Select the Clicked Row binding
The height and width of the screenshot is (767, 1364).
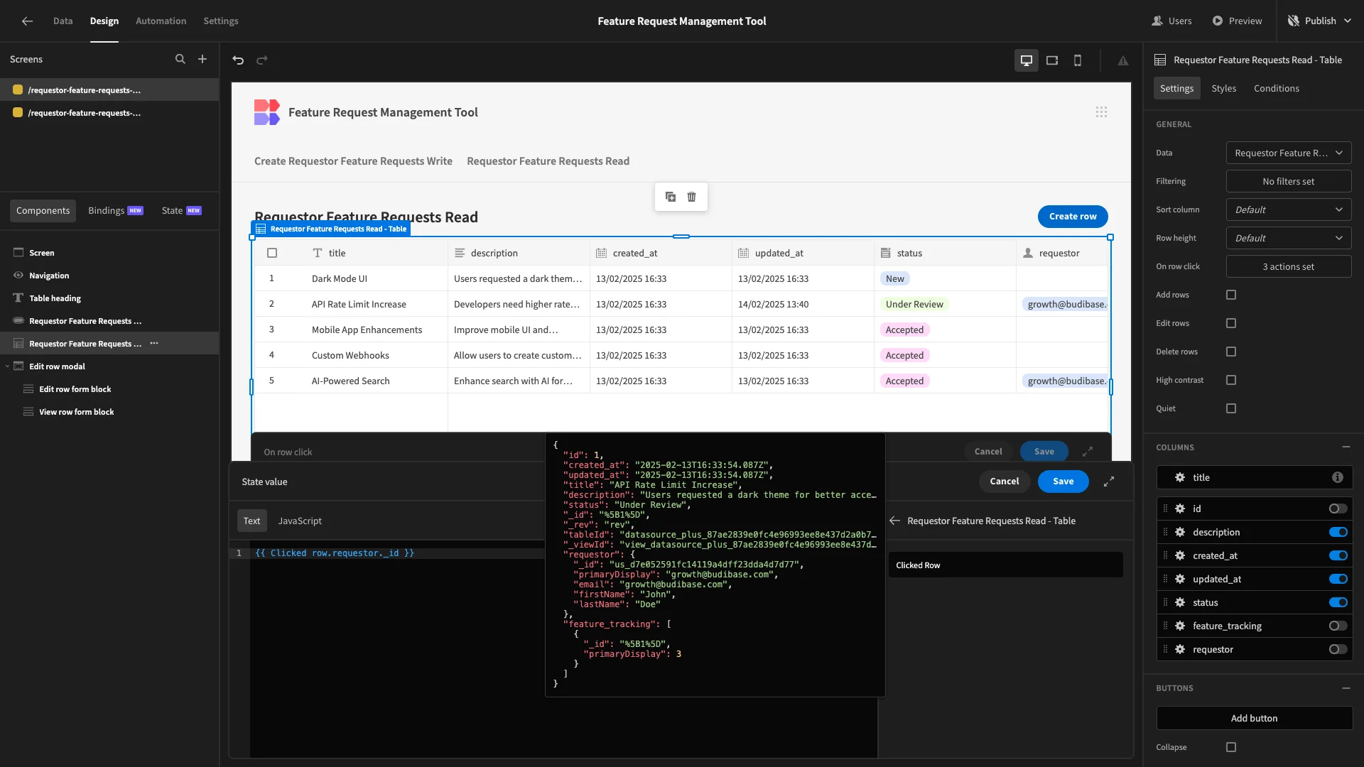1005,565
